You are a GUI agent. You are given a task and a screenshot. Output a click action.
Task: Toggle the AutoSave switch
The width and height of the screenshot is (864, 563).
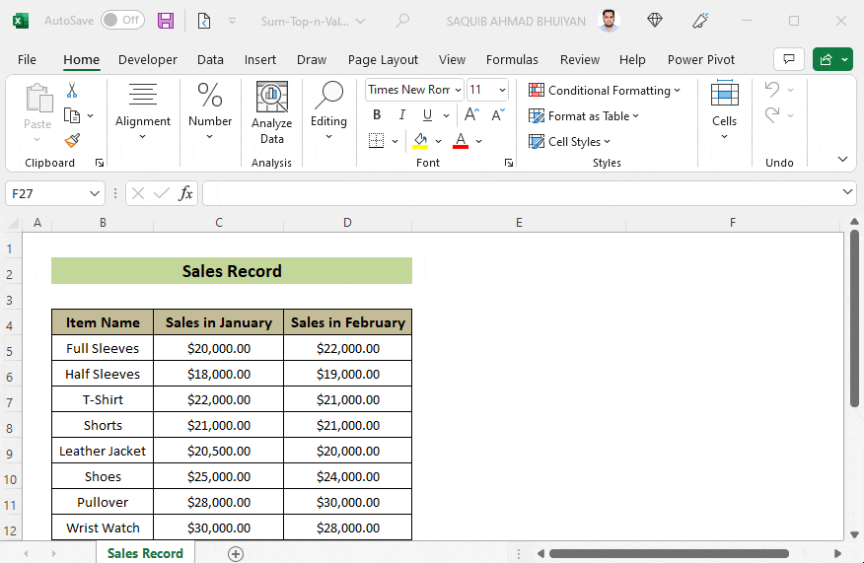point(122,21)
